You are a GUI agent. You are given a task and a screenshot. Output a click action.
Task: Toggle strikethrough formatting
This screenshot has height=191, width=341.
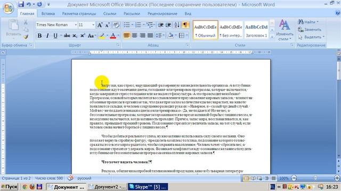pos(67,36)
